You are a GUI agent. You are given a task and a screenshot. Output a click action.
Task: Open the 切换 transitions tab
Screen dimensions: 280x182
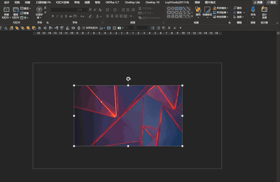(x=17, y=2)
